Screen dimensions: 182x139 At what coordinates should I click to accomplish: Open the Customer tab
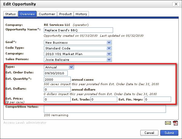(47, 14)
